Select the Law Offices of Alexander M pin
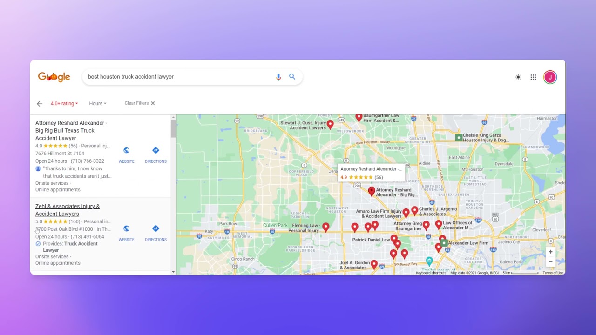Screen dimensions: 596x335 tap(439, 224)
